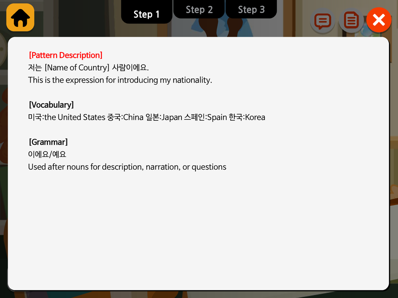Select the grammar form 이에요/예요
The width and height of the screenshot is (398, 298).
point(47,154)
